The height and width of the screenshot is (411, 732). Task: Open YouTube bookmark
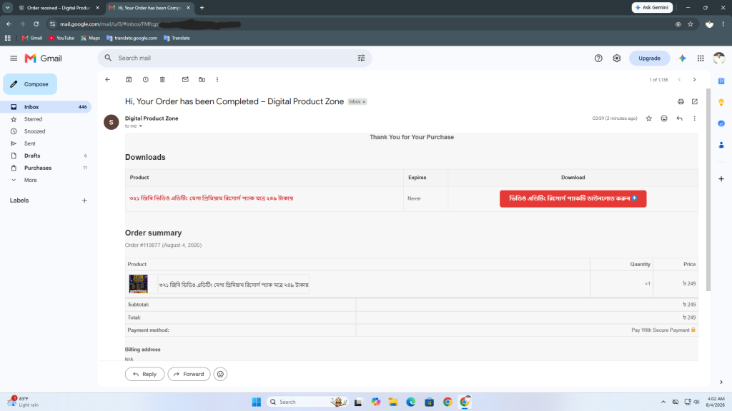tap(61, 39)
